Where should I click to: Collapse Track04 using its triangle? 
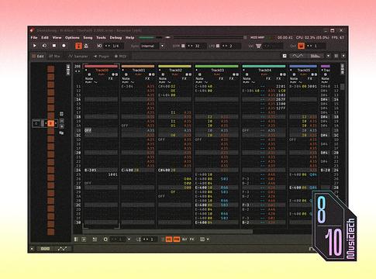243,70
